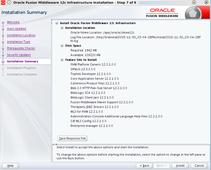Select the OPatch 13.3.0.0.0 row

coord(83,69)
